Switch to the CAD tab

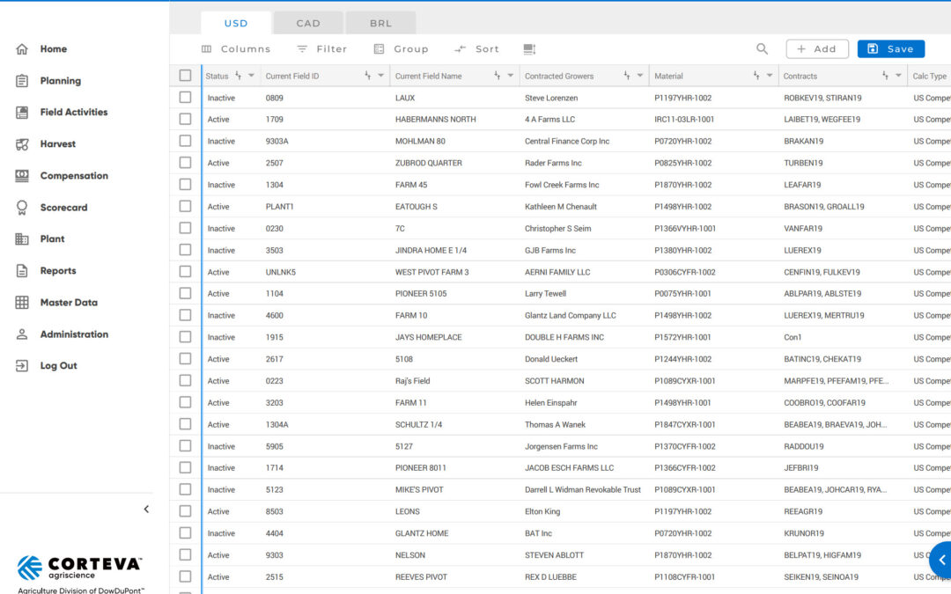[x=308, y=23]
